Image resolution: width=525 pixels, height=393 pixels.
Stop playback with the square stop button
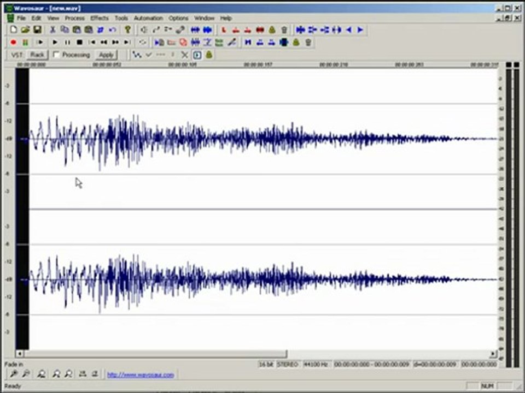click(x=79, y=43)
